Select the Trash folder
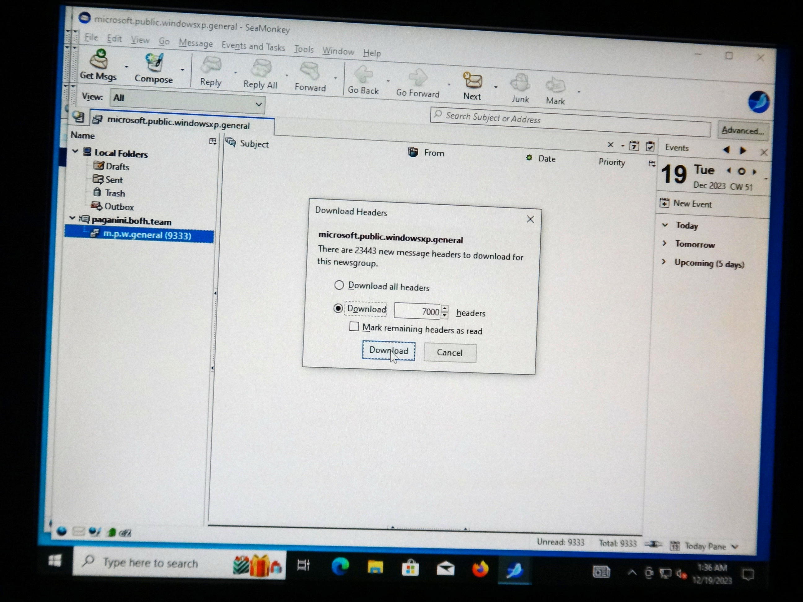This screenshot has height=602, width=803. click(109, 193)
